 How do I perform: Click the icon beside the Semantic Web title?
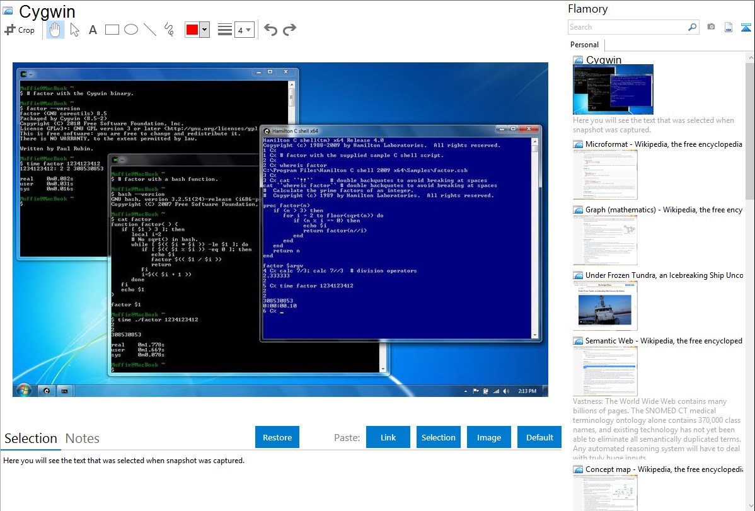click(578, 341)
